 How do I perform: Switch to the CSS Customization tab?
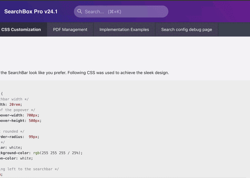click(x=23, y=29)
